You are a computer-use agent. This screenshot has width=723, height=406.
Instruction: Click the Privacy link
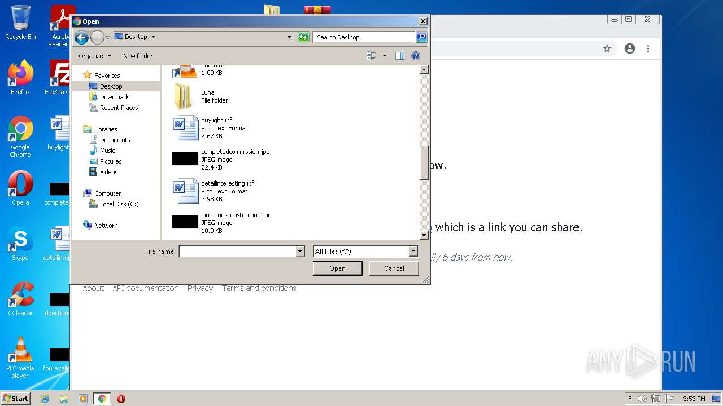[x=200, y=288]
